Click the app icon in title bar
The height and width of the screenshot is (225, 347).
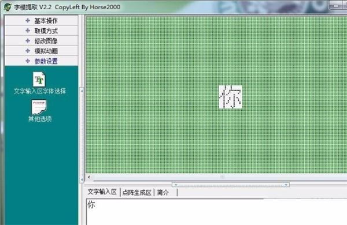pos(8,7)
